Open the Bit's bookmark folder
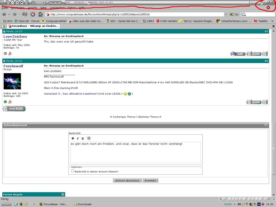Viewport: 276px width, 207px height. [8, 21]
